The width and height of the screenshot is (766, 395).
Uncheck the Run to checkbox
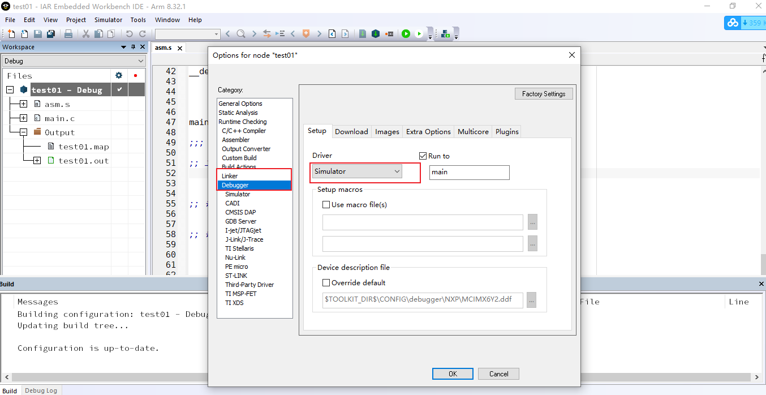(x=423, y=156)
